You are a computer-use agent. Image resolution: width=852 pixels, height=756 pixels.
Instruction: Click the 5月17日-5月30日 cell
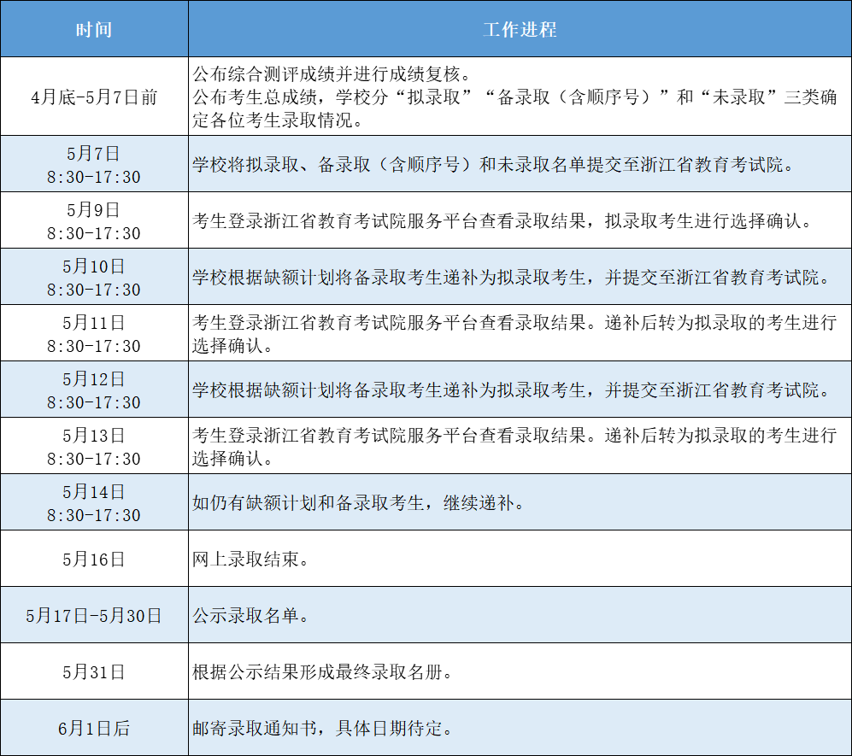pyautogui.click(x=94, y=615)
